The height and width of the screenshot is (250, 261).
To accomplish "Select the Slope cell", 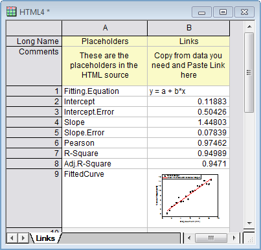I will tap(105, 122).
